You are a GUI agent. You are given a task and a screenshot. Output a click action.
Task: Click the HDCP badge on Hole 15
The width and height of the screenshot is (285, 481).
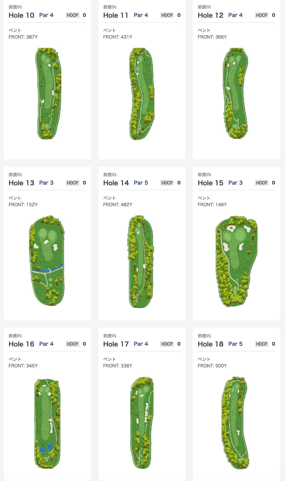point(262,183)
